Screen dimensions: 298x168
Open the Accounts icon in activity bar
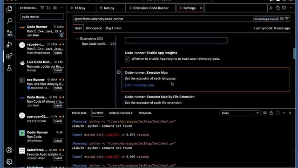coord(9,150)
